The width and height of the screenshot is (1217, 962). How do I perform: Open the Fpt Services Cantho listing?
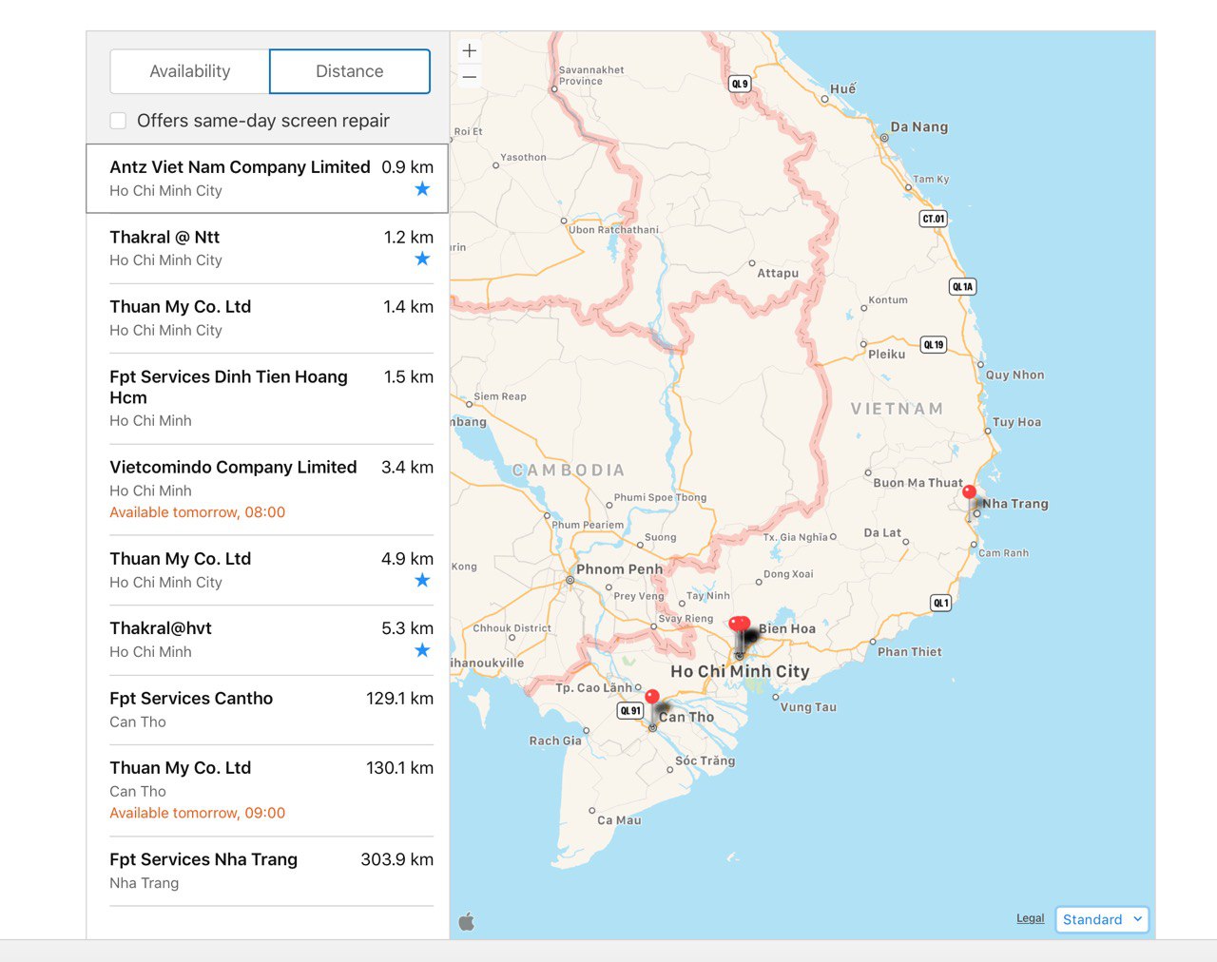click(271, 710)
